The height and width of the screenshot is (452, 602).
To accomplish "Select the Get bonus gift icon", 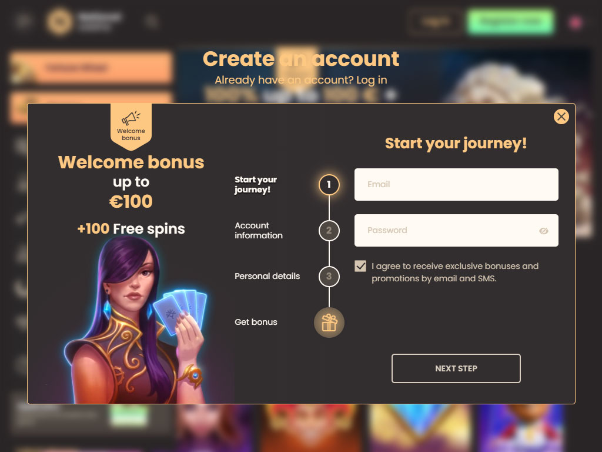I will pyautogui.click(x=329, y=323).
